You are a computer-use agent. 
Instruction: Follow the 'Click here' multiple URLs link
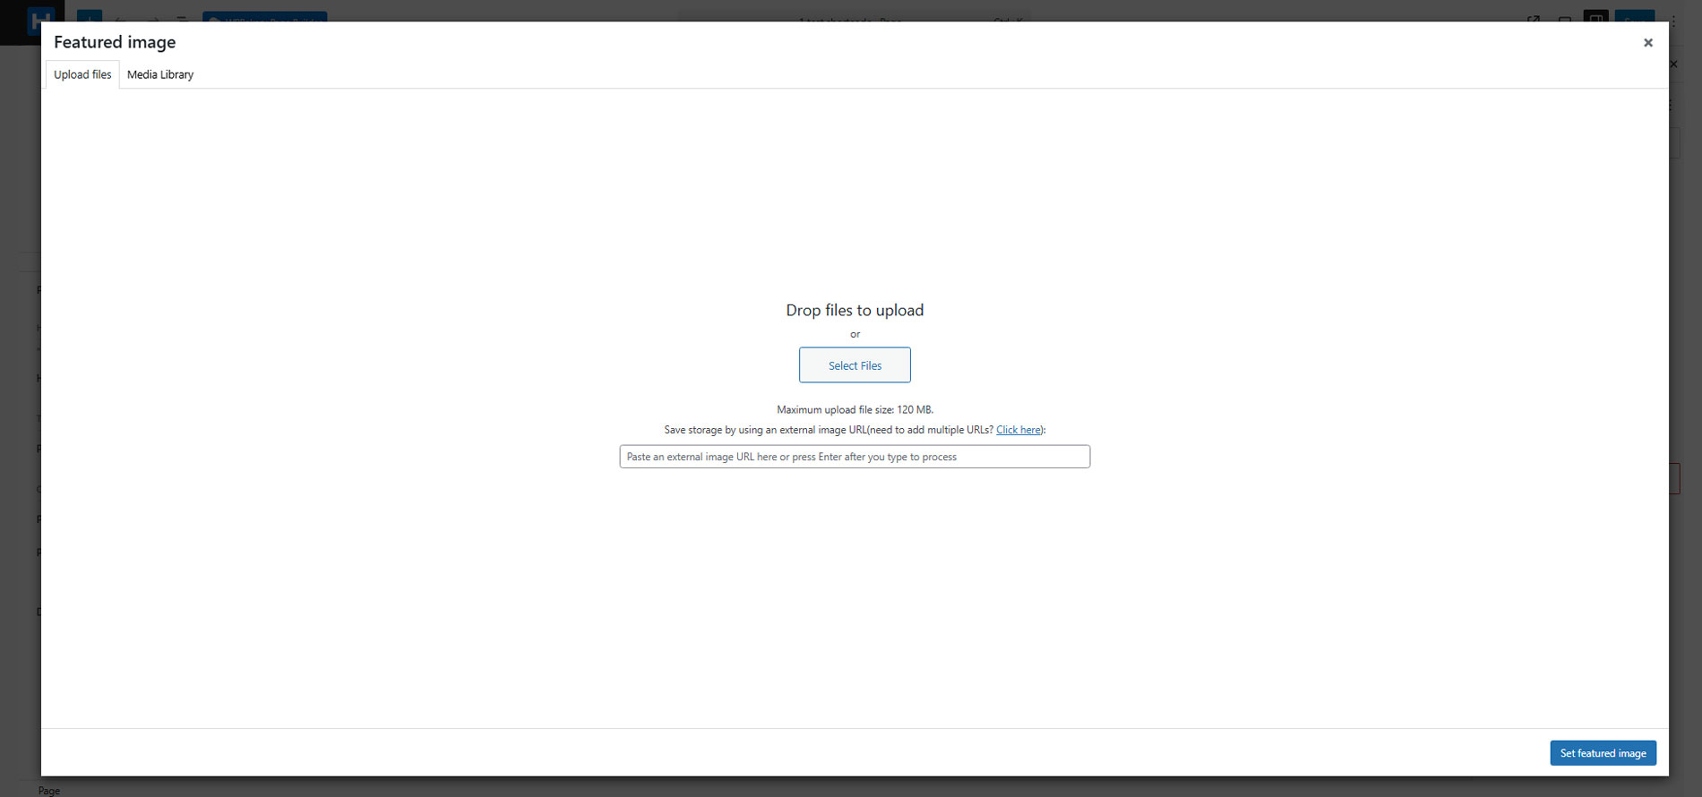click(1019, 430)
